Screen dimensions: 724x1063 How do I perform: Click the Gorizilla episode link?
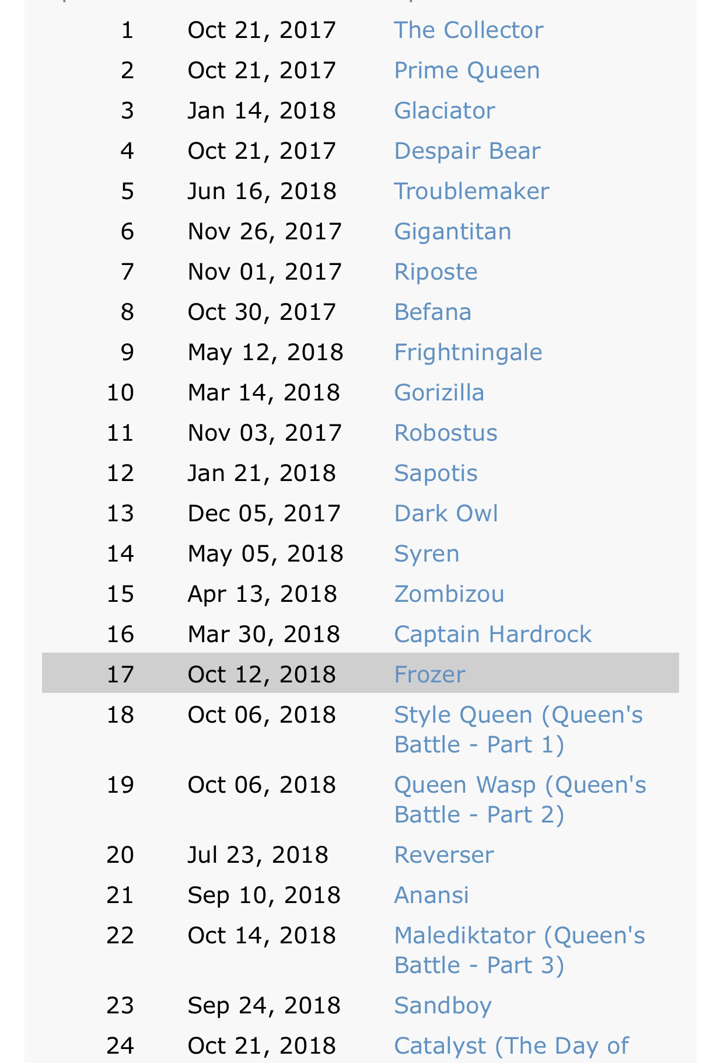pyautogui.click(x=439, y=393)
